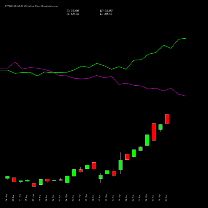Click the green candlestick for 24 Sep

click(147, 140)
